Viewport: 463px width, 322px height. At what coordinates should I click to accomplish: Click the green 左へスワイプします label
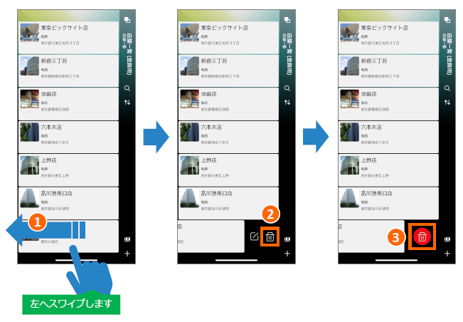click(71, 303)
